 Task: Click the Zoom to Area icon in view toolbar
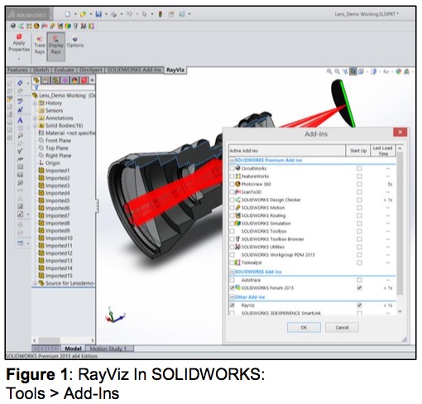coord(338,71)
